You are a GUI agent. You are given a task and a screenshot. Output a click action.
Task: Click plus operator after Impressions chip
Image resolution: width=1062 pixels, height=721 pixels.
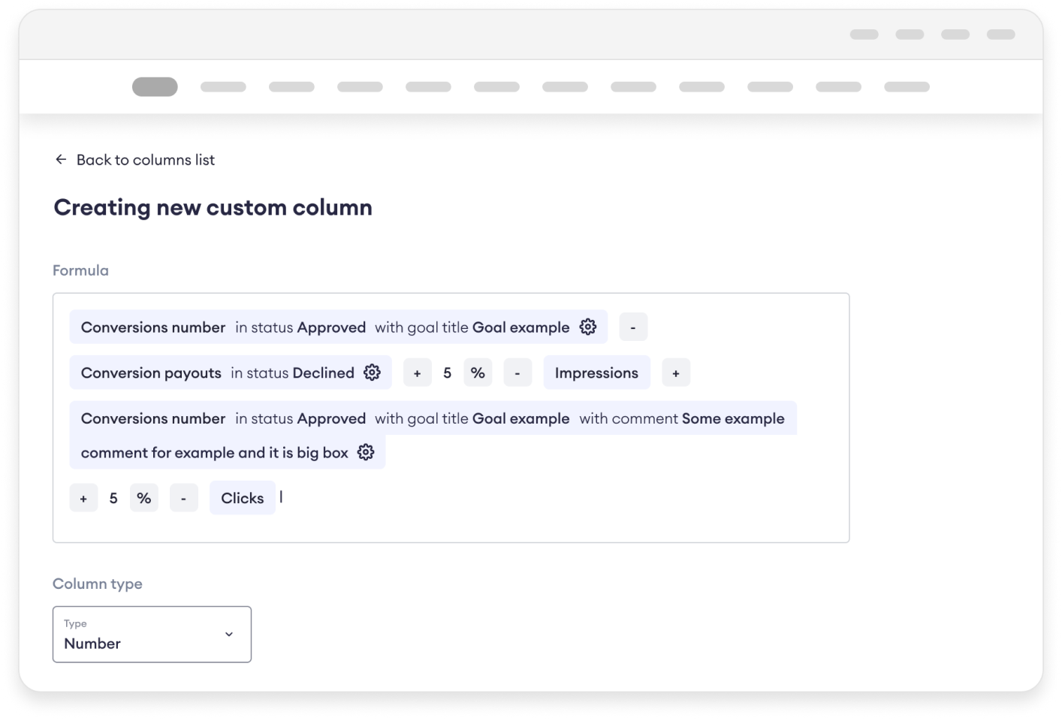[676, 373]
